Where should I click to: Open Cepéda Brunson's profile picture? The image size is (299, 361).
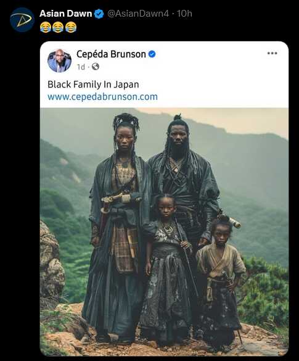click(59, 60)
